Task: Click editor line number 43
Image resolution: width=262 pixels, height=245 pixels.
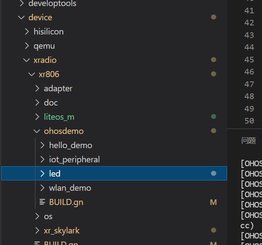Action: click(x=249, y=35)
